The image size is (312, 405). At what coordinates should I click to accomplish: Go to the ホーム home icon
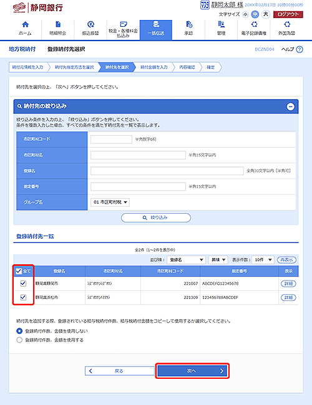click(25, 24)
